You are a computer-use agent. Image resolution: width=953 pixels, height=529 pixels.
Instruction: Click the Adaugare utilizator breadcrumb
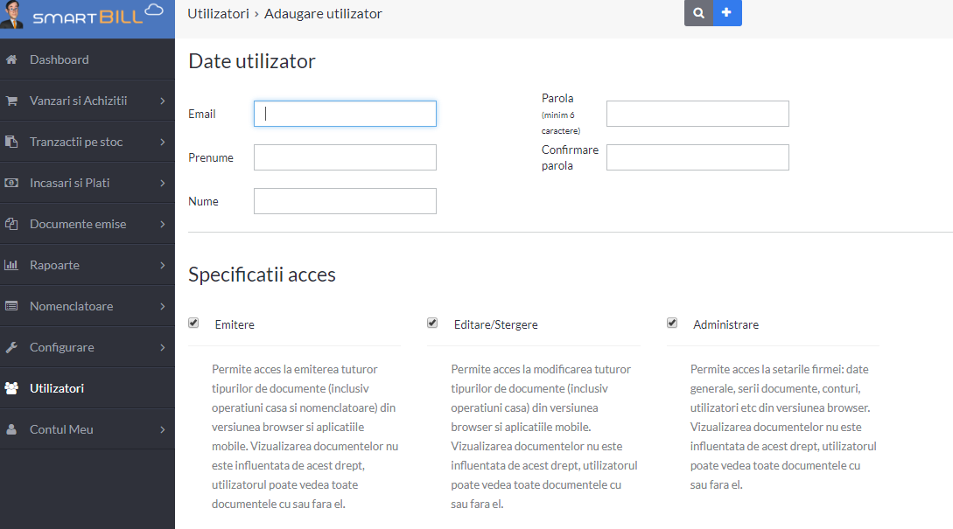(323, 13)
